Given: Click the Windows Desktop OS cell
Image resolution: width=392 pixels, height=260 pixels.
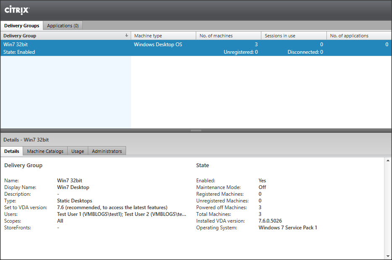Looking at the screenshot, I should tap(158, 44).
